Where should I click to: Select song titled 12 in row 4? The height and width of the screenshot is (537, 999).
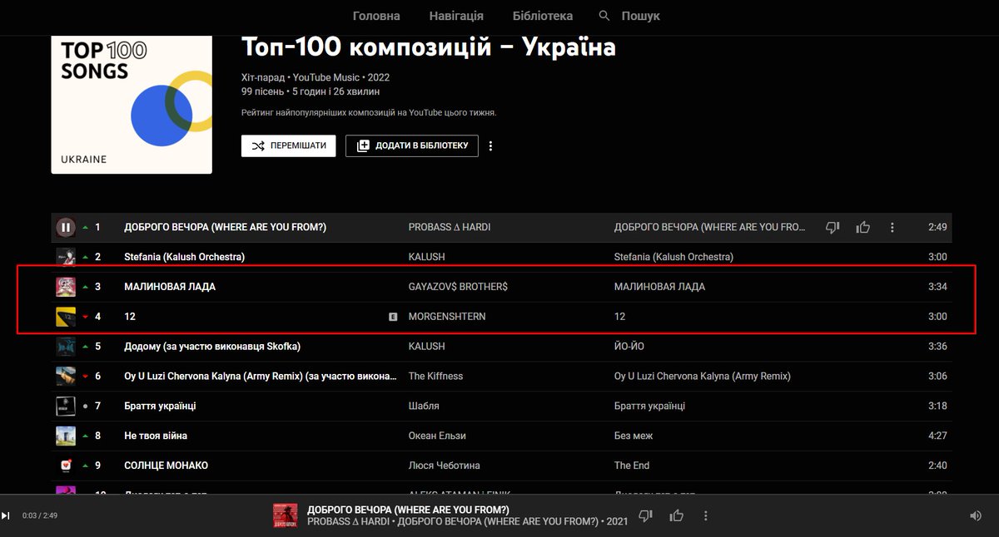click(130, 317)
